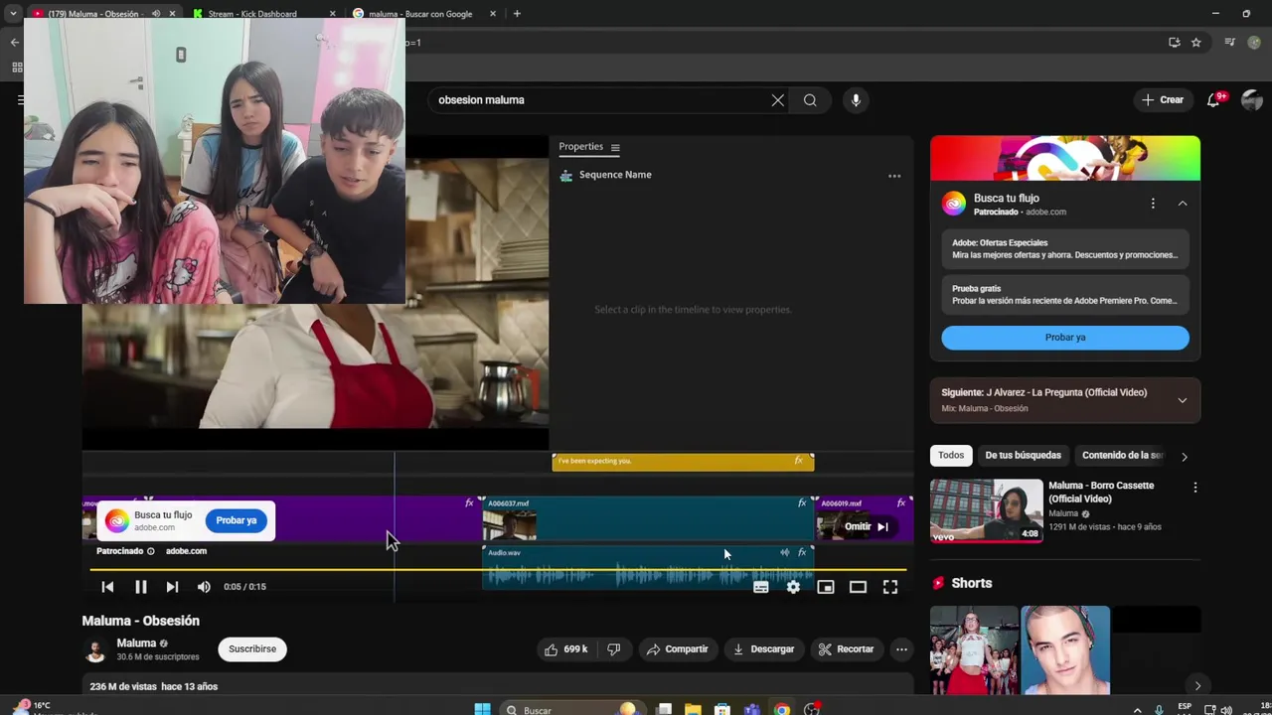Skip to next video
Viewport: 1272px width, 715px height.
click(x=172, y=587)
